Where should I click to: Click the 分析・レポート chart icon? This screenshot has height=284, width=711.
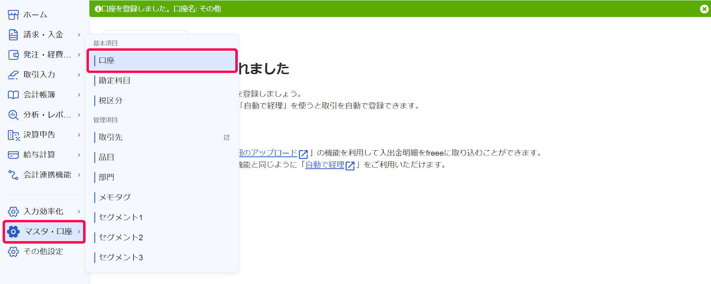[13, 115]
